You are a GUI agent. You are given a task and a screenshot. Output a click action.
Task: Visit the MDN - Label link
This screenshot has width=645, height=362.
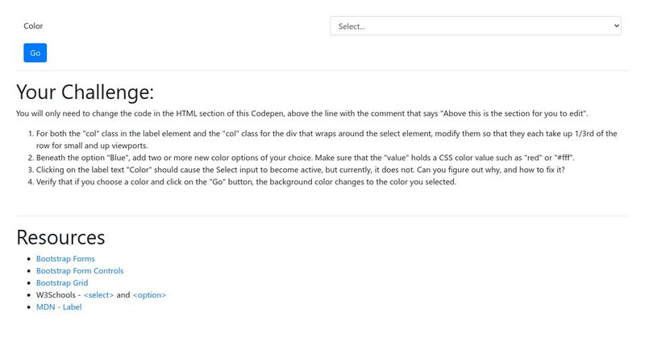pyautogui.click(x=59, y=307)
